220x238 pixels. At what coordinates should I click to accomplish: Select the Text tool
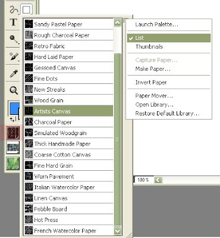pyautogui.click(x=14, y=23)
